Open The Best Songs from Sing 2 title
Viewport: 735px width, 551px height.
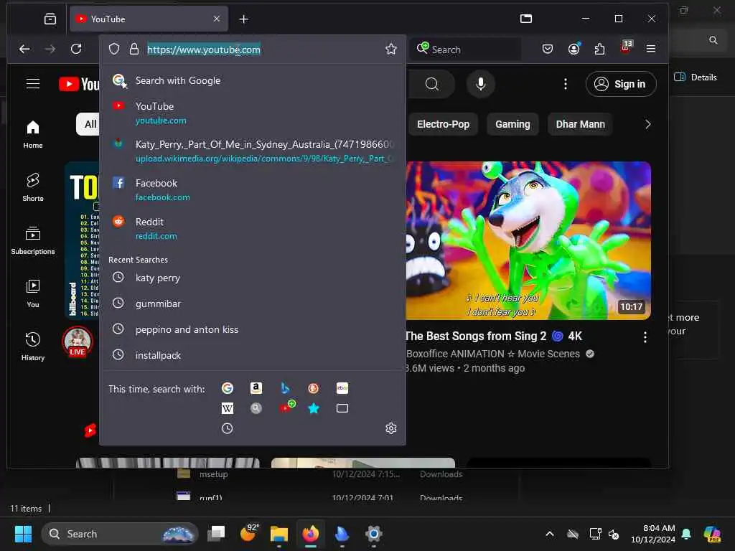493,336
